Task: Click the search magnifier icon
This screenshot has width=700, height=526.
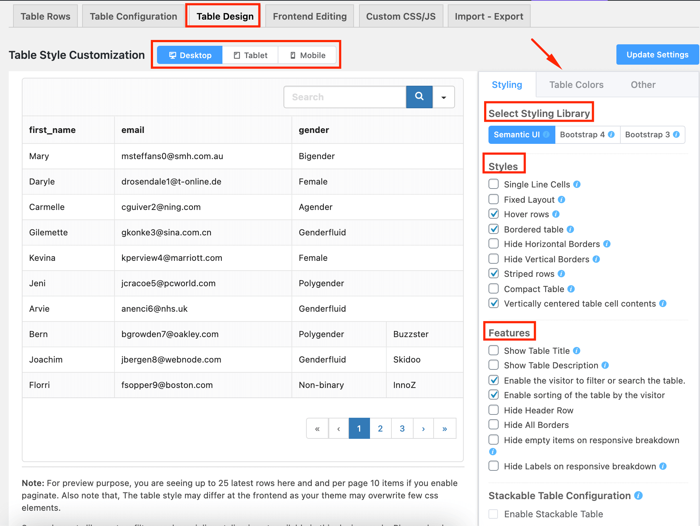Action: pos(419,97)
